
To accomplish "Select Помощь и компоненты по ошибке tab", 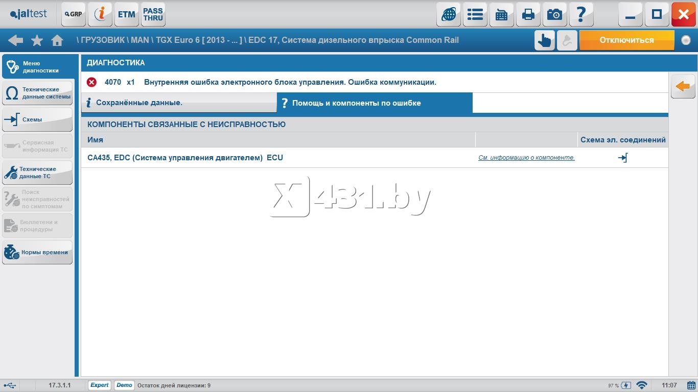I will (x=375, y=103).
